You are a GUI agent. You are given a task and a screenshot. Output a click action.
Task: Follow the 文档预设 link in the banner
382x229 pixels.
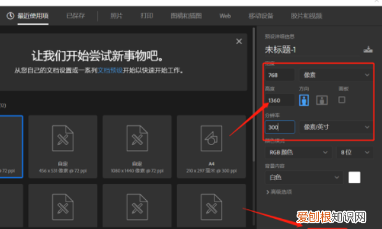click(x=110, y=71)
